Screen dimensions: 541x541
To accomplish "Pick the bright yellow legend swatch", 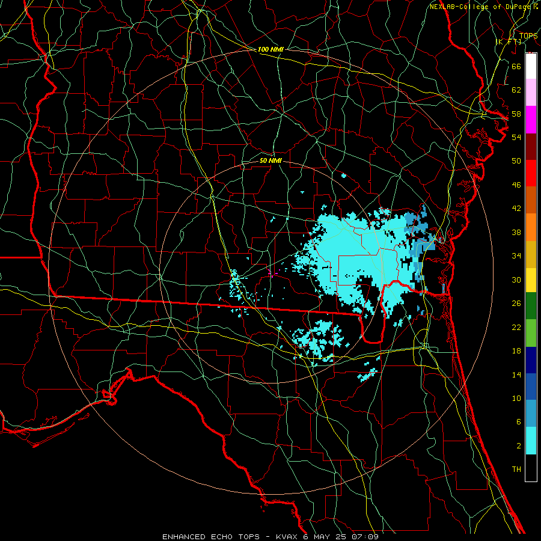I will 531,280.
